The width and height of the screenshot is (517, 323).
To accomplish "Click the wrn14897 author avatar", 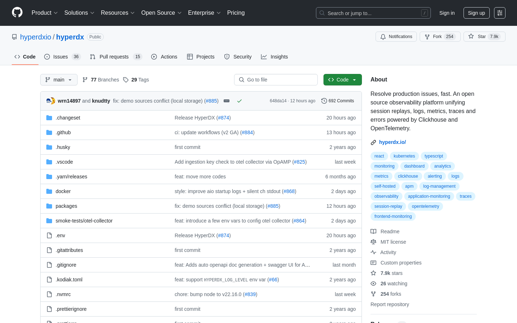I will click(49, 101).
